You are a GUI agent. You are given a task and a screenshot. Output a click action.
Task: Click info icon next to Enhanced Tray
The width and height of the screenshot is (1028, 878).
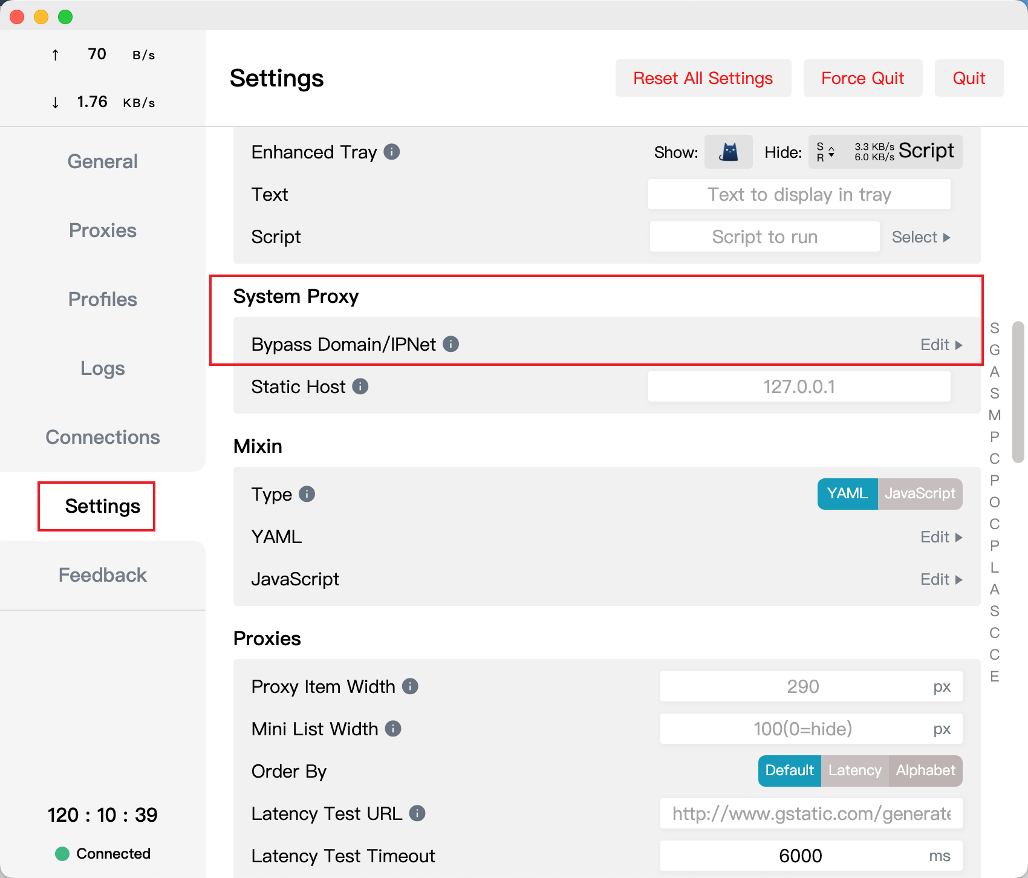coord(392,152)
